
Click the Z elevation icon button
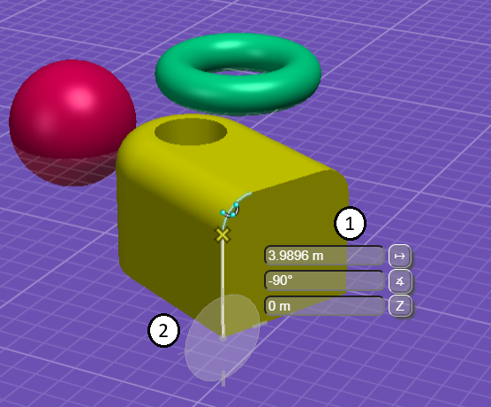[x=399, y=305]
